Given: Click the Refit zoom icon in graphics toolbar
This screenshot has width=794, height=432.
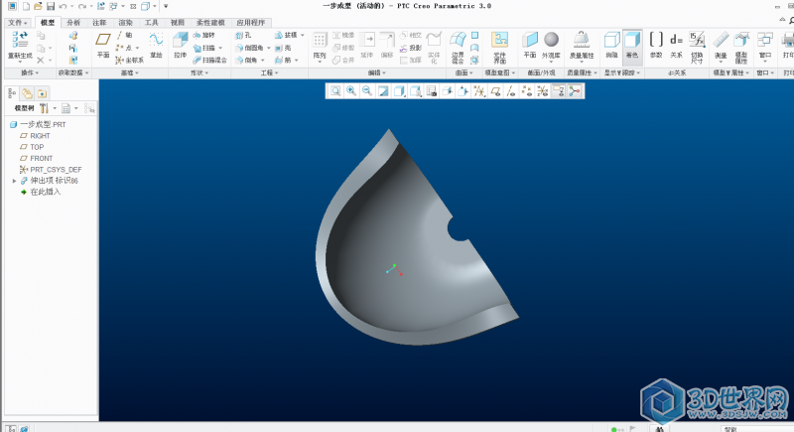Looking at the screenshot, I should coord(335,91).
